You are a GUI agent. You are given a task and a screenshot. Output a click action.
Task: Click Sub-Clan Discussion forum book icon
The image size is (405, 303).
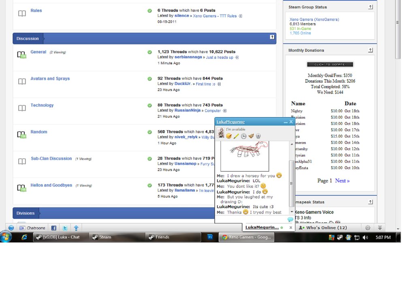[22, 161]
